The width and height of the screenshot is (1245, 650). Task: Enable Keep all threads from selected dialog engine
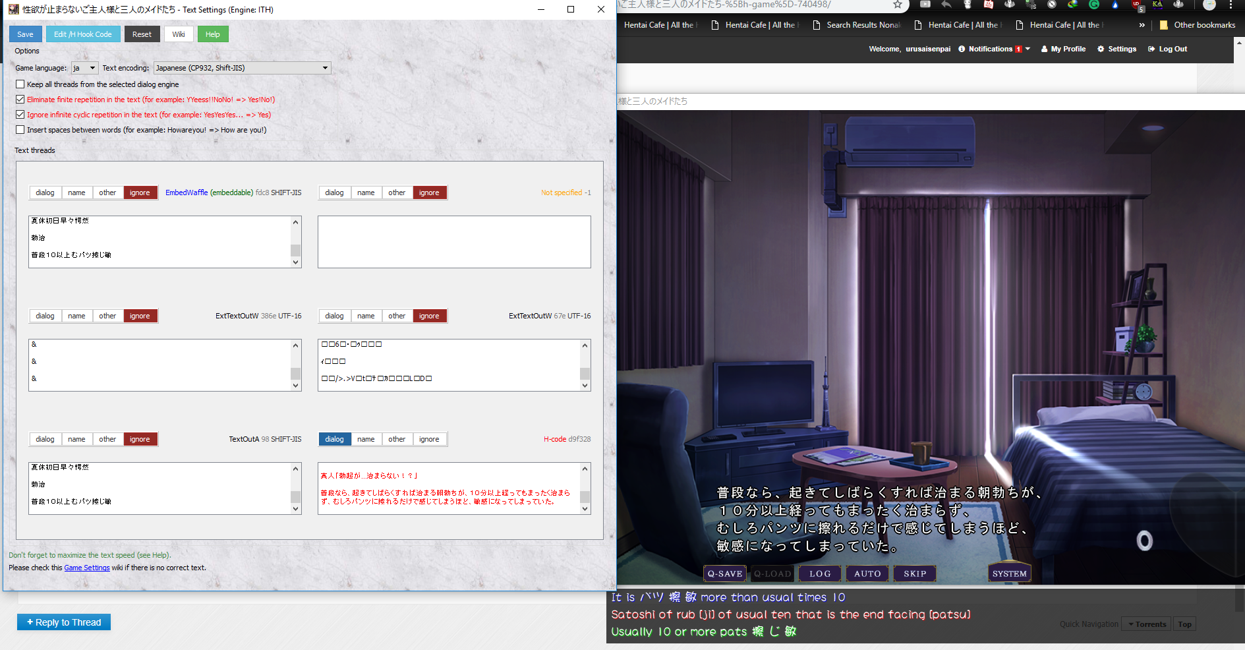[x=20, y=84]
